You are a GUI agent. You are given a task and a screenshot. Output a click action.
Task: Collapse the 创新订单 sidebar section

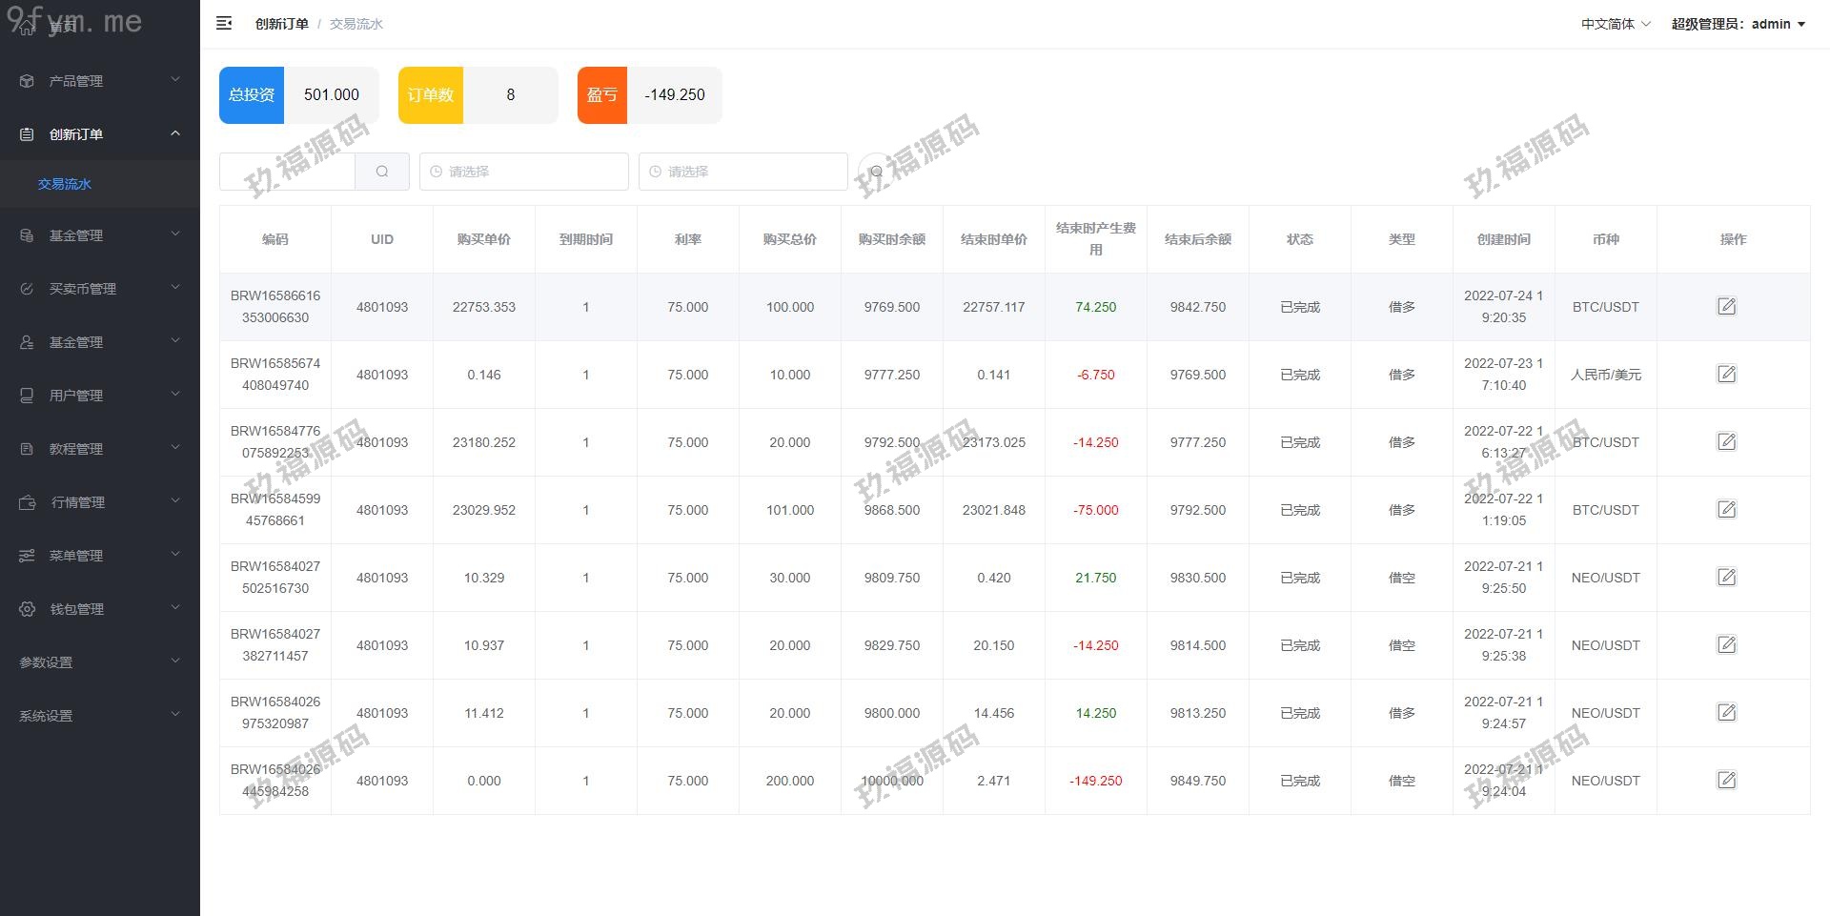click(100, 134)
